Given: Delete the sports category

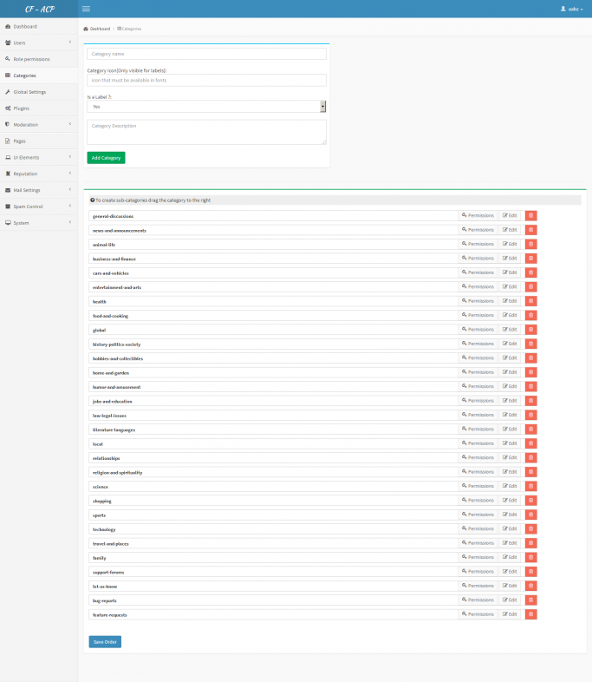Looking at the screenshot, I should click(x=530, y=515).
